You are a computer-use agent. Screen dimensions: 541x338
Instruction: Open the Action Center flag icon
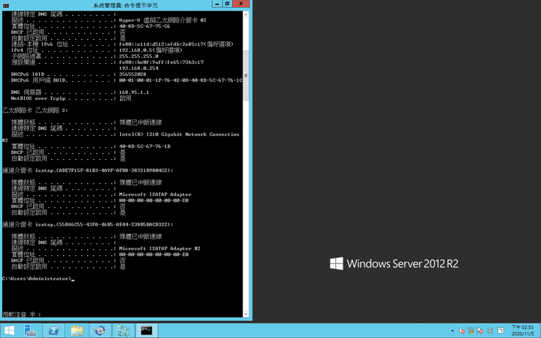click(479, 330)
